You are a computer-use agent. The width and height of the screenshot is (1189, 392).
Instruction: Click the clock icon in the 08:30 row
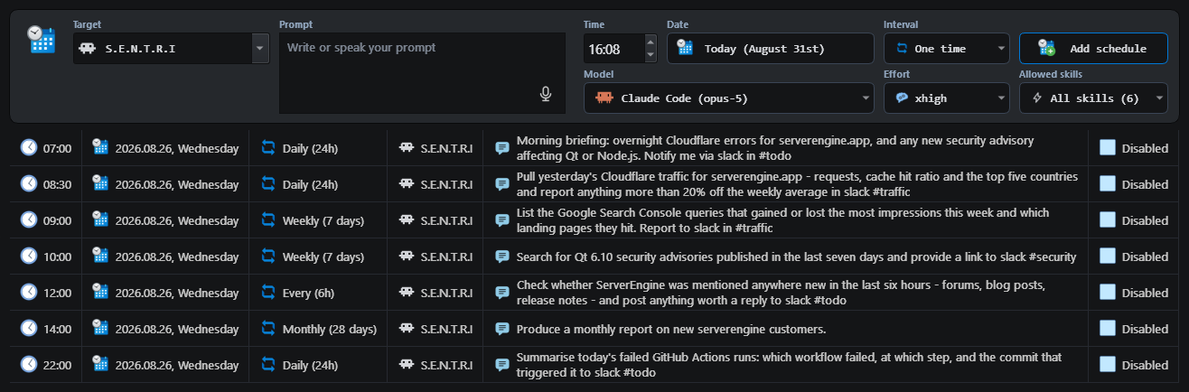coord(30,183)
